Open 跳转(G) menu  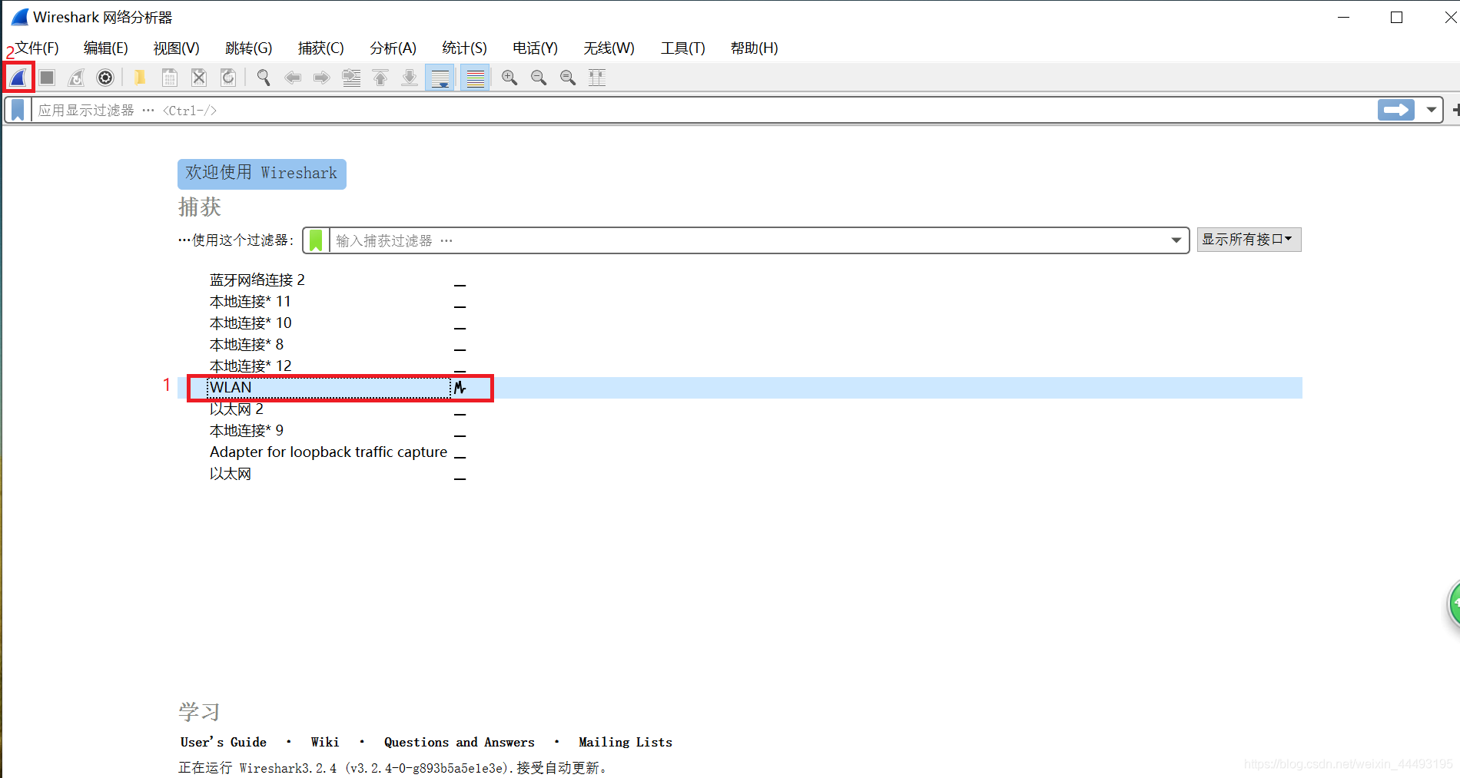(248, 48)
